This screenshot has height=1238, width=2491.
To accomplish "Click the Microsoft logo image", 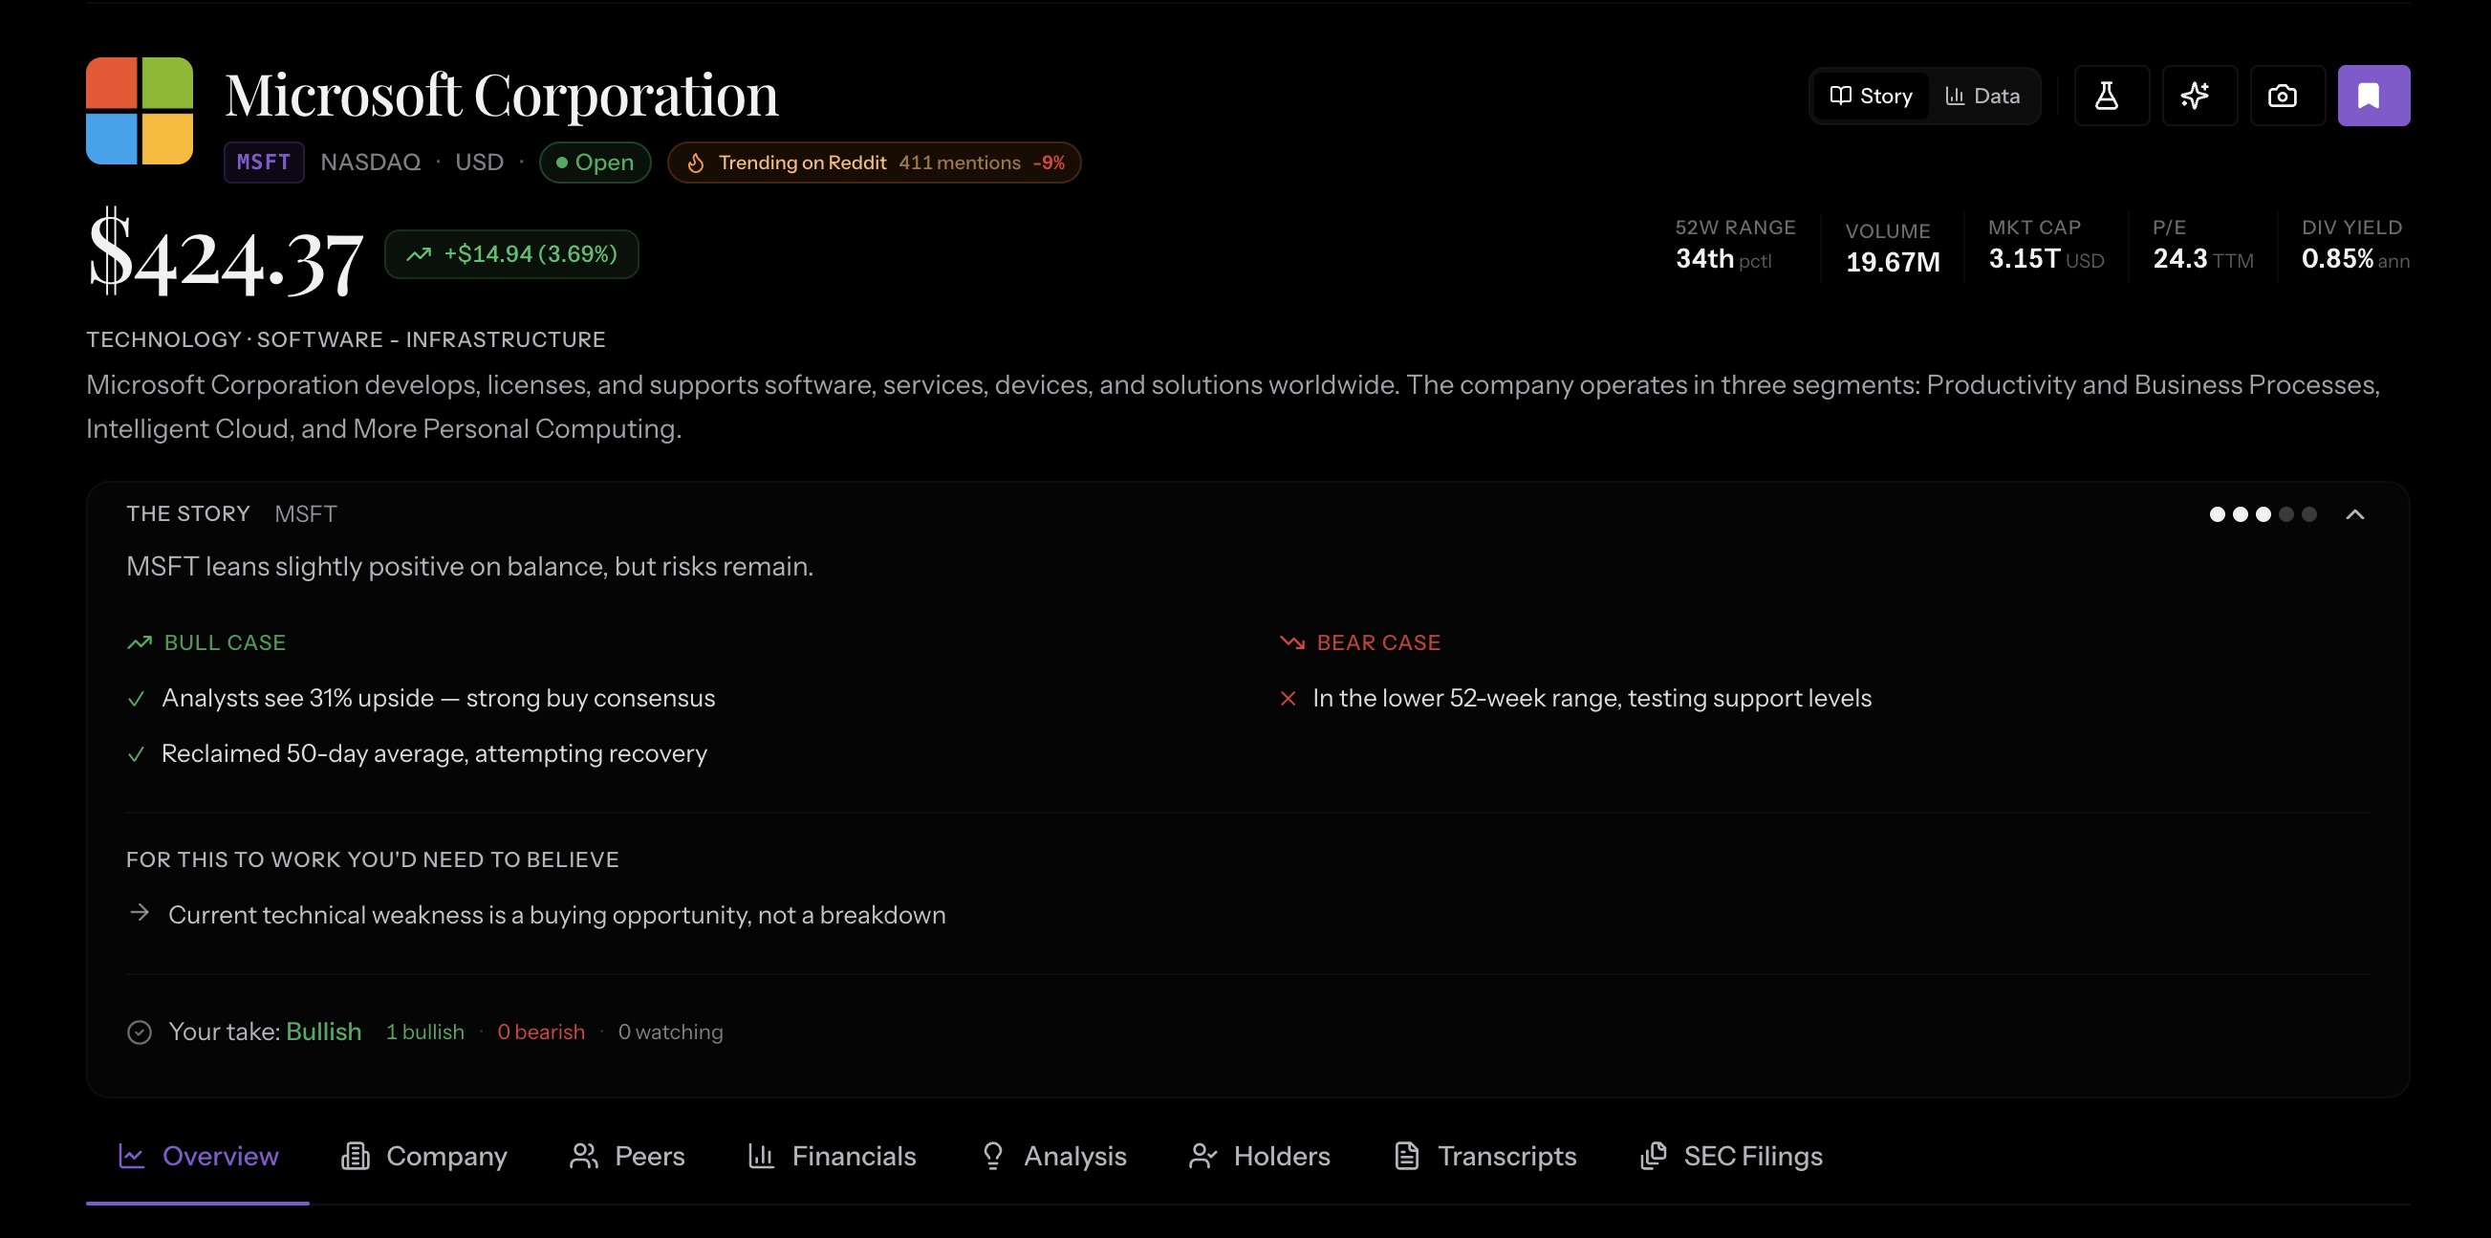I will pyautogui.click(x=140, y=110).
